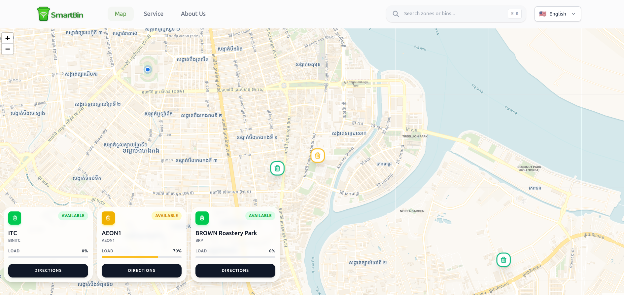Click the TREELLION PARK map label
This screenshot has width=624, height=295.
(415, 136)
